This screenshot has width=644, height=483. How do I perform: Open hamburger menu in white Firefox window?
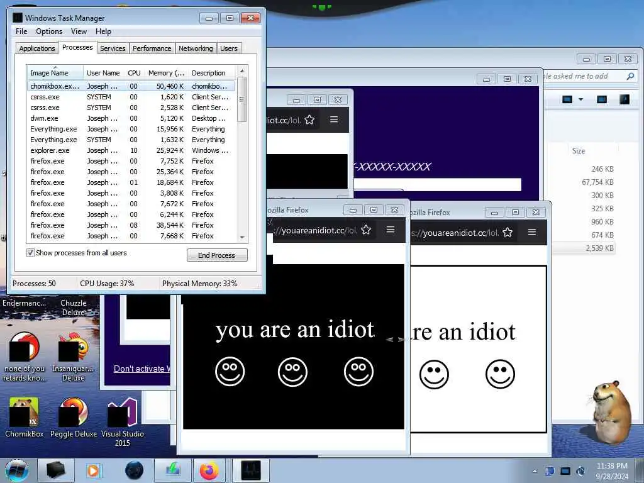[x=532, y=232]
